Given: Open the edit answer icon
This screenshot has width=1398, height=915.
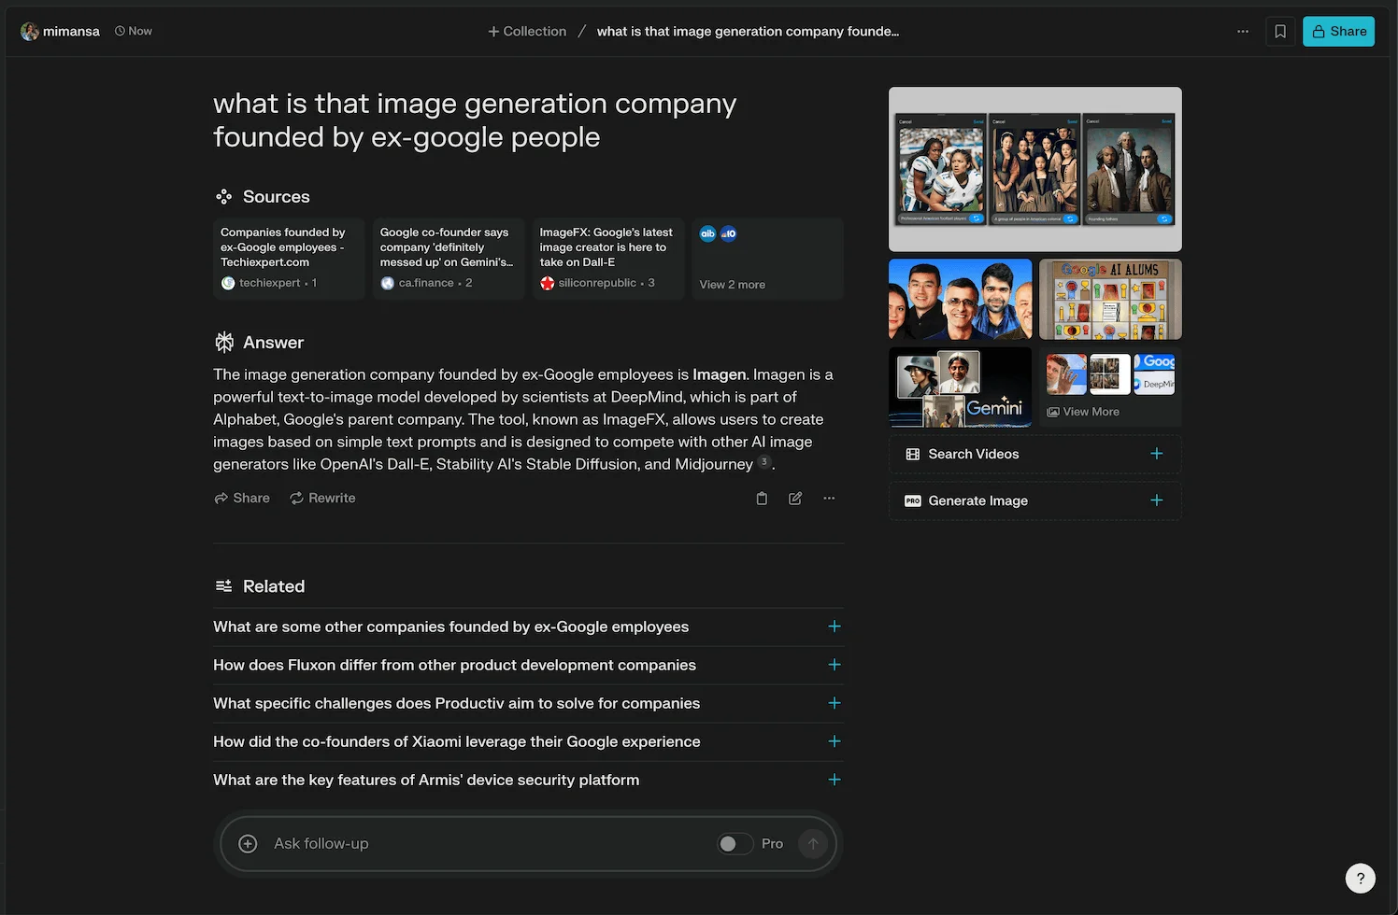Looking at the screenshot, I should tap(794, 498).
